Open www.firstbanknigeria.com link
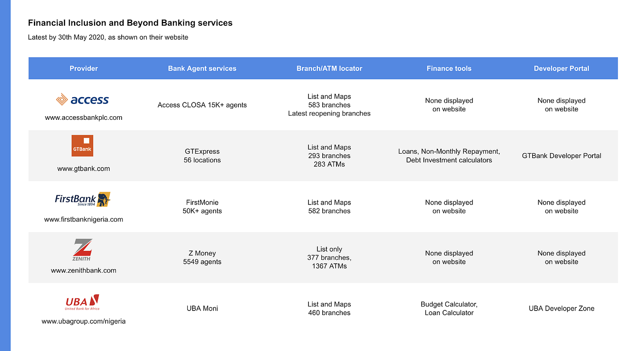 (x=84, y=219)
